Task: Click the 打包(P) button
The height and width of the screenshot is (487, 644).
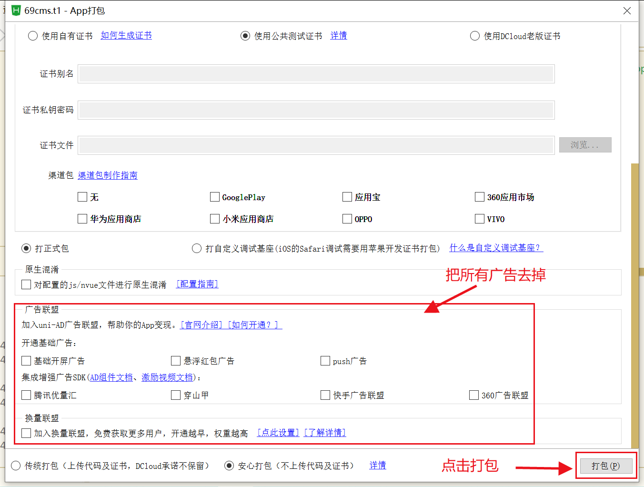Action: (606, 466)
